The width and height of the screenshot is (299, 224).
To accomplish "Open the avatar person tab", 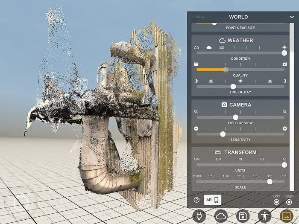I will (265, 216).
